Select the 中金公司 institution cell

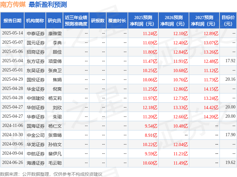click(36, 135)
